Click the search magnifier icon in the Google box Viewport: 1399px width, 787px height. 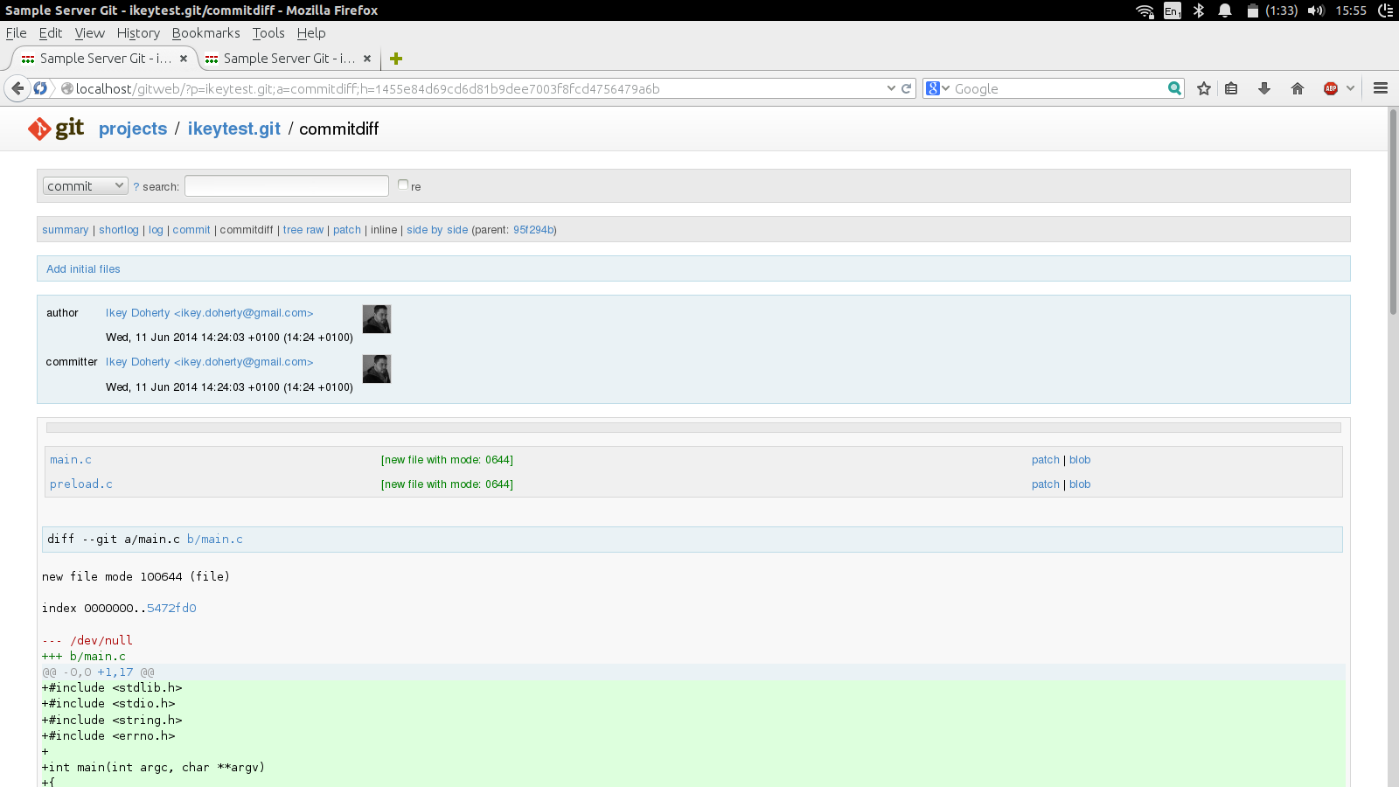1174,88
